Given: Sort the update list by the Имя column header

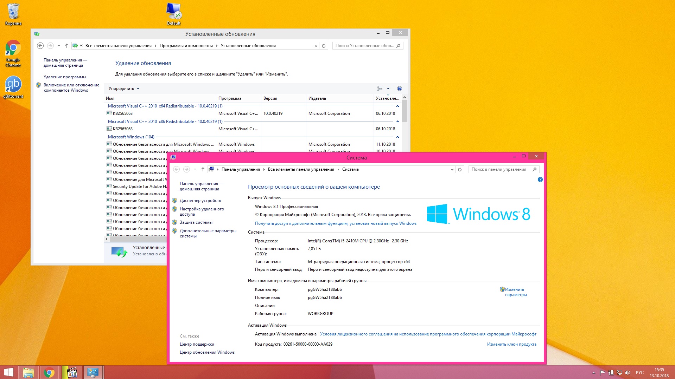Looking at the screenshot, I should 160,98.
